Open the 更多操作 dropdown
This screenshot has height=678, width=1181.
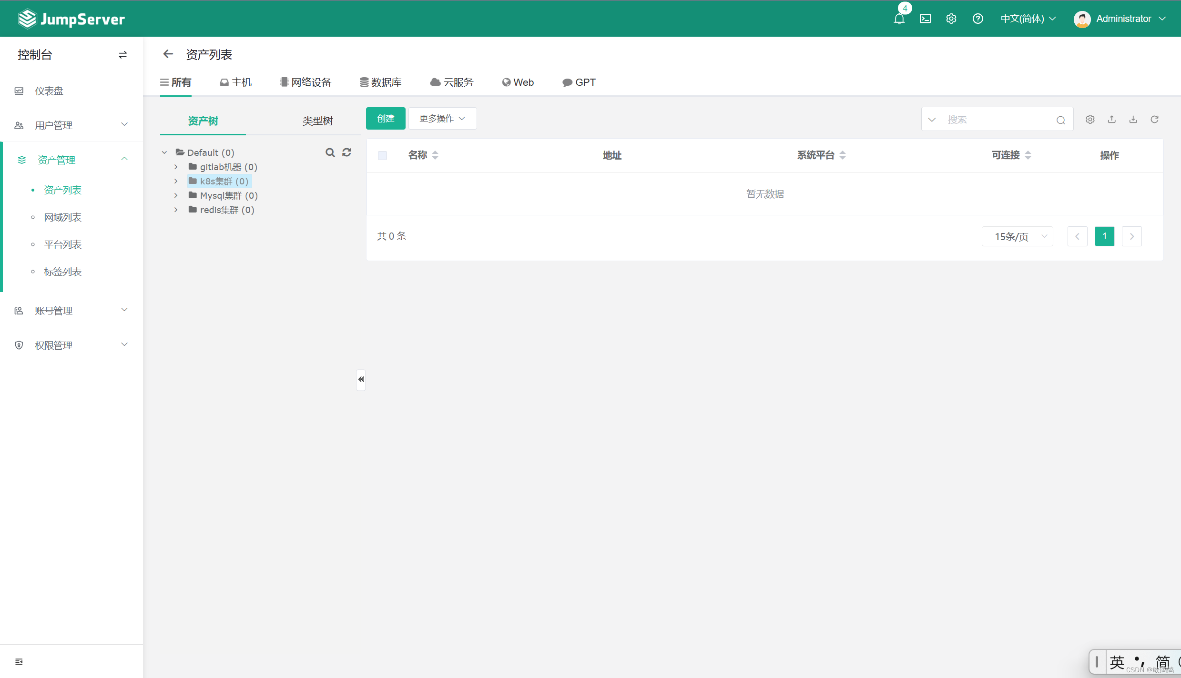[x=442, y=118]
